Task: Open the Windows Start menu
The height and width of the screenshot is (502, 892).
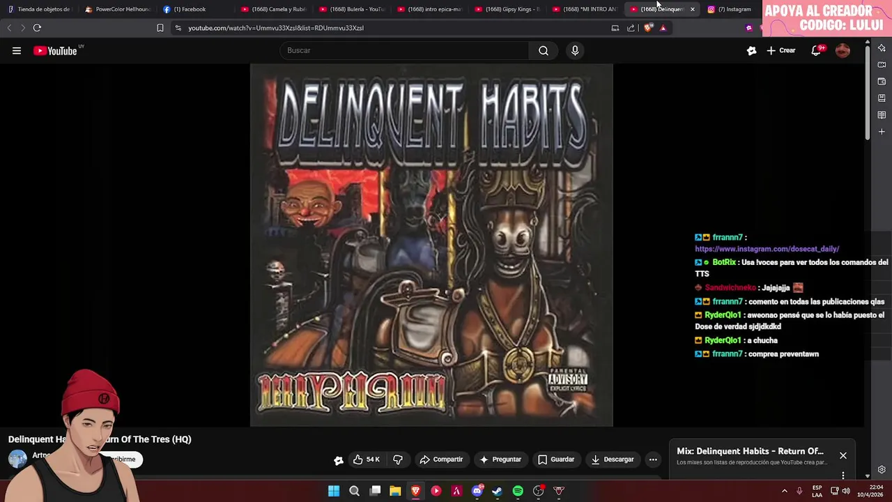Action: pos(334,491)
